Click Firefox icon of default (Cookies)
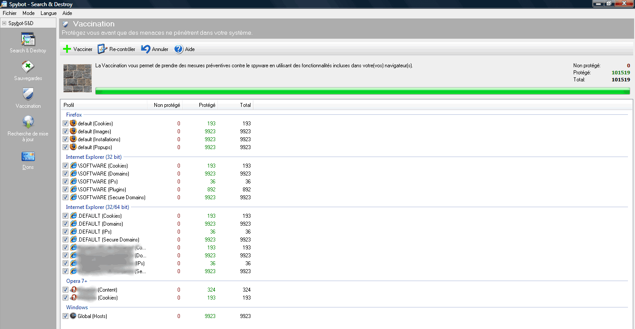Screen dimensions: 635x329 [73, 123]
